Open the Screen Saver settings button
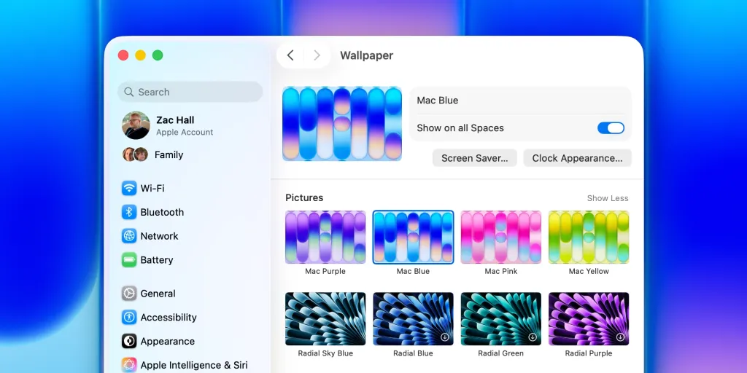Viewport: 747px width, 373px height. [x=474, y=158]
